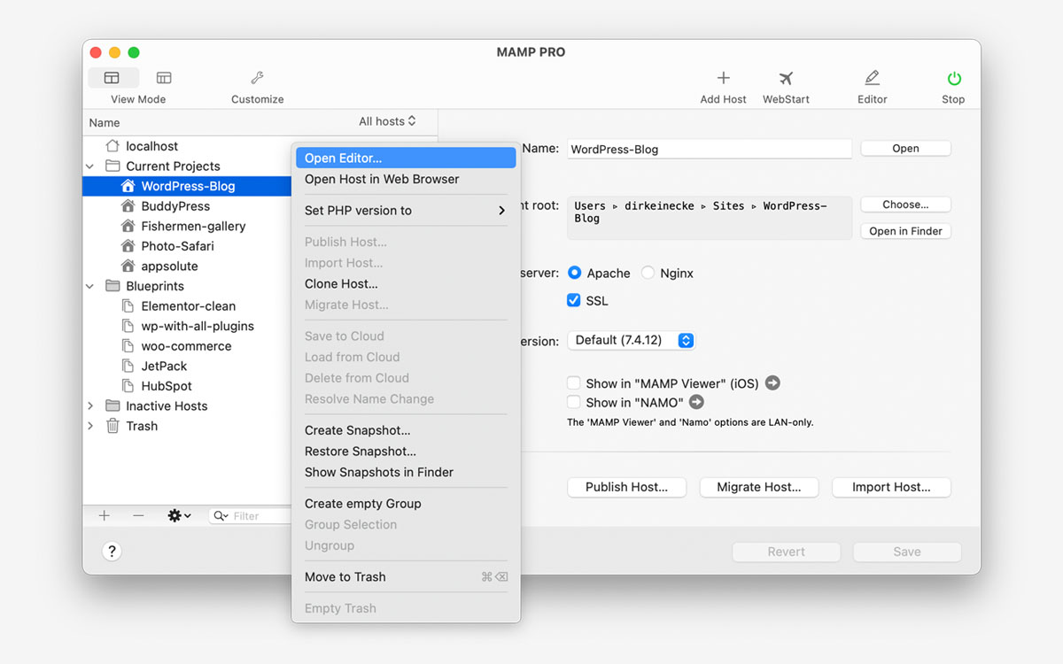1063x664 pixels.
Task: Click the Open in Finder button
Action: pos(905,231)
